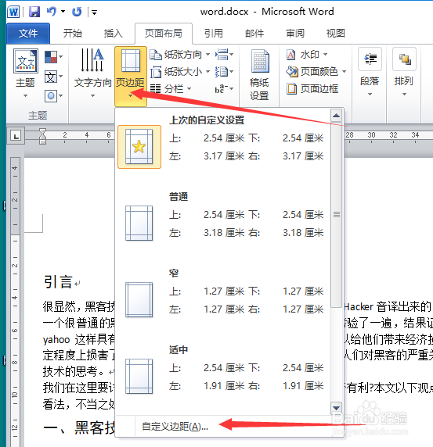Open Customize Quick Access Toolbar dropdown
This screenshot has width=433, height=447.
click(94, 13)
